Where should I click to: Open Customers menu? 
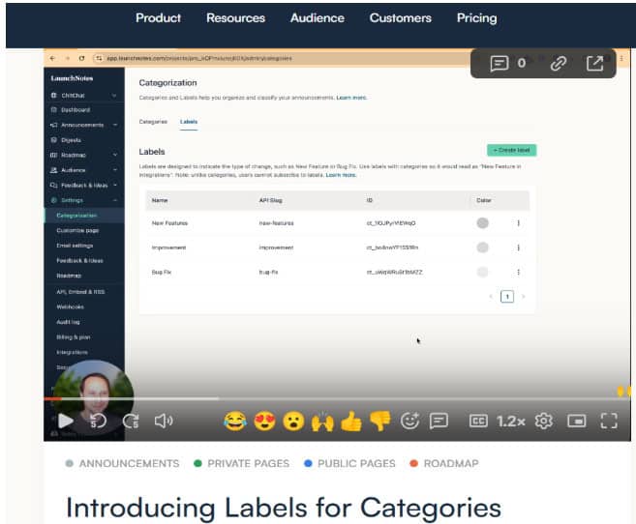coord(401,17)
